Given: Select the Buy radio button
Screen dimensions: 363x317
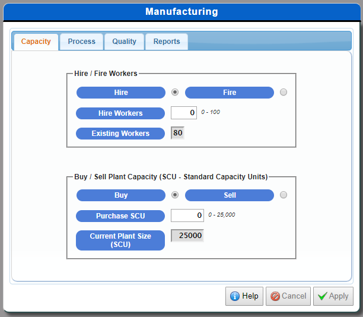Looking at the screenshot, I should pos(175,195).
